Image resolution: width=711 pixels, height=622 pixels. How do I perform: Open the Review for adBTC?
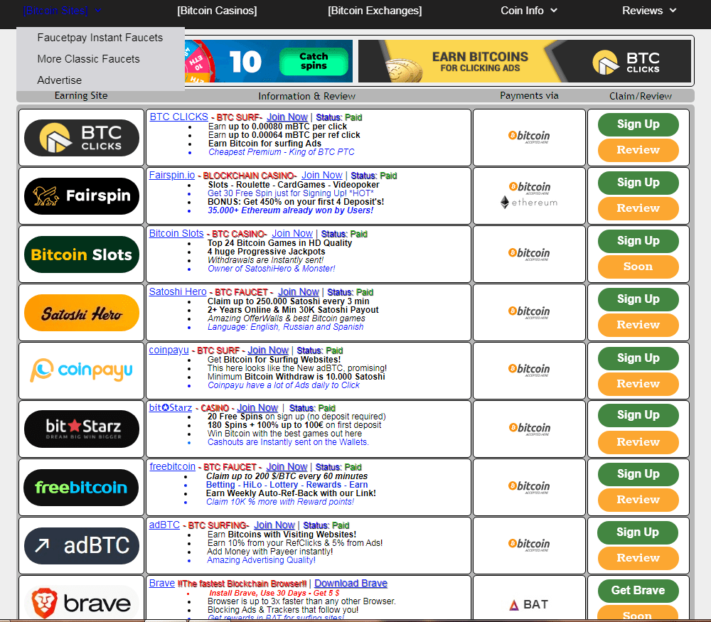coord(638,558)
